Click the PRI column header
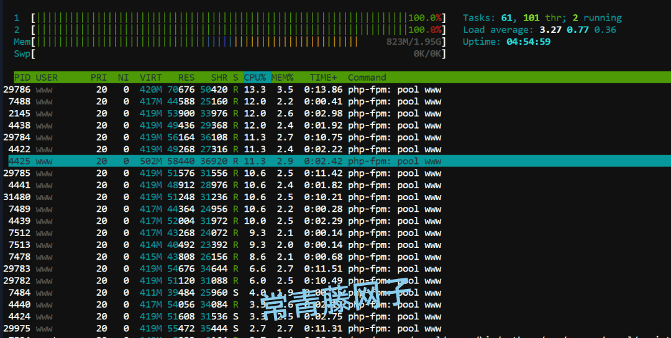Screen dimensions: 671x338 click(99, 78)
